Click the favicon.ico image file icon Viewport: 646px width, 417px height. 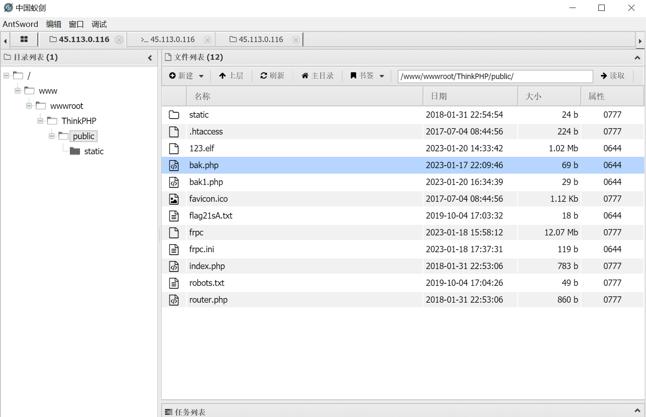coord(174,199)
